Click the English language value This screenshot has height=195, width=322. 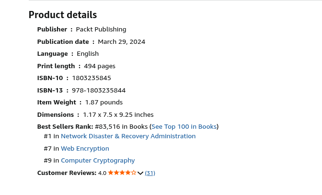[88, 53]
